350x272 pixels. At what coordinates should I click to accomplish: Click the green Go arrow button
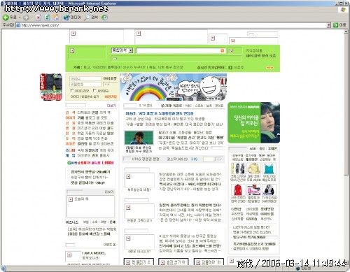[335, 25]
